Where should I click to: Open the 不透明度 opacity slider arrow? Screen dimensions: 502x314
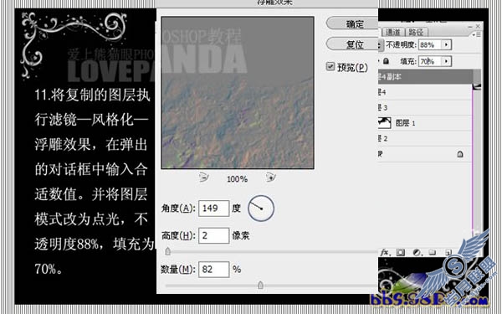446,44
